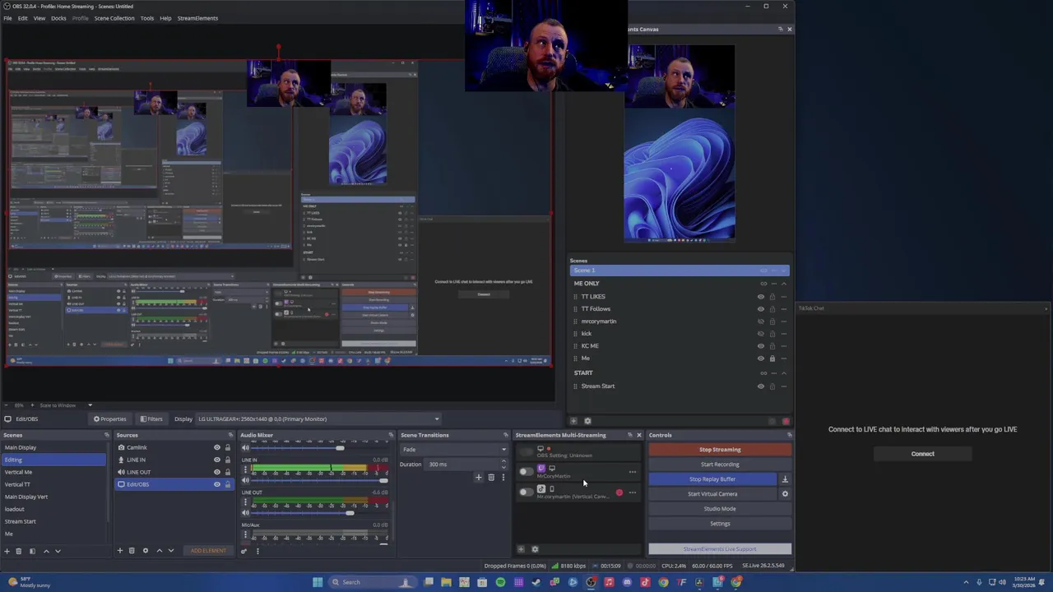Open MrCoryMartin Twitch output options dots
The height and width of the screenshot is (592, 1053).
(x=632, y=472)
